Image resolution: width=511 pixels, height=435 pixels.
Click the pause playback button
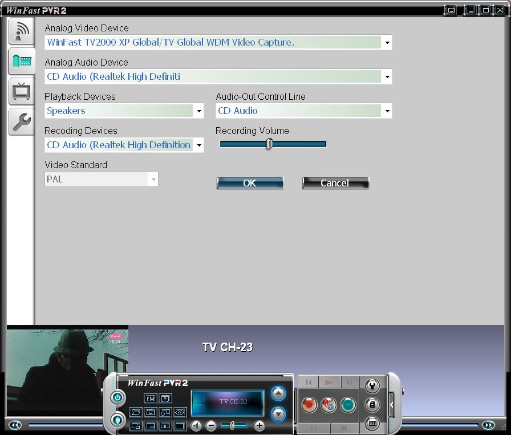[314, 429]
